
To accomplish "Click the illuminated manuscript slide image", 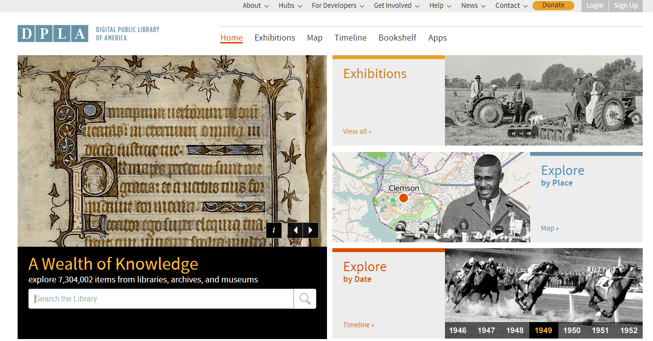I will [172, 151].
